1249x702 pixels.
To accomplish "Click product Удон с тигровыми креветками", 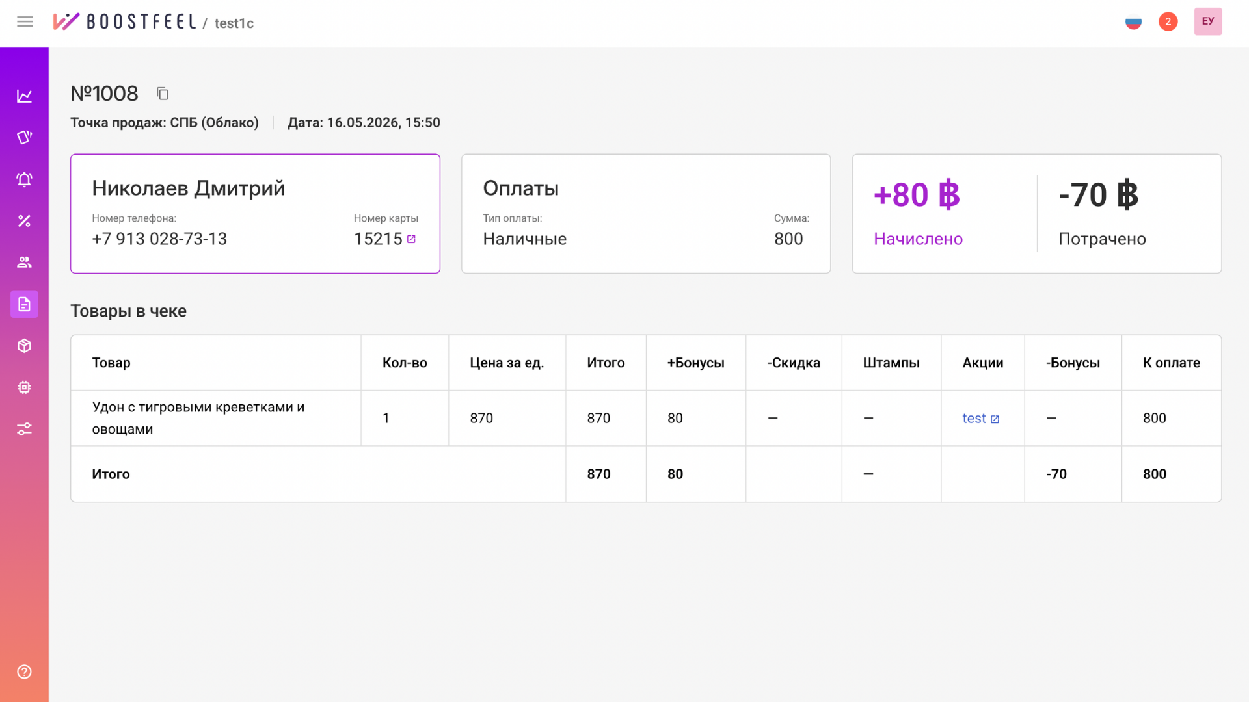I will (198, 418).
